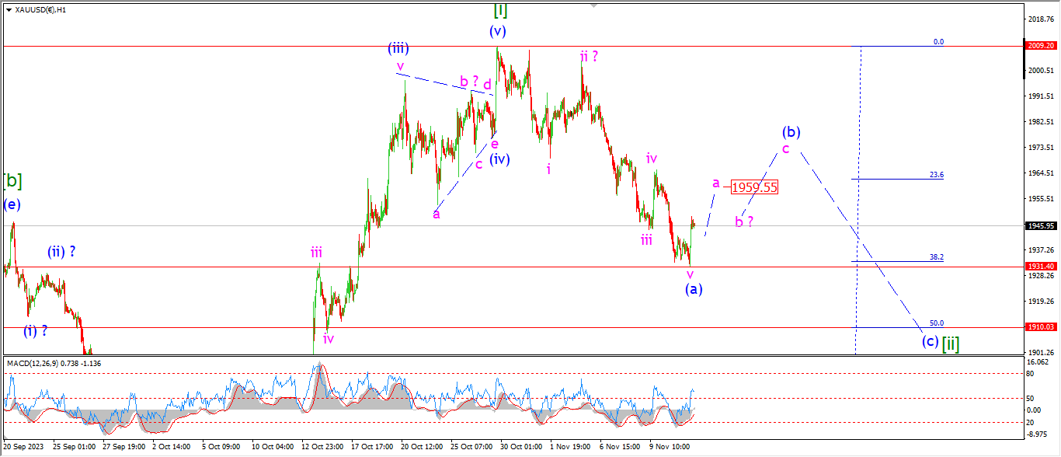Select the 38.2 Fibonacci level label

[x=937, y=256]
